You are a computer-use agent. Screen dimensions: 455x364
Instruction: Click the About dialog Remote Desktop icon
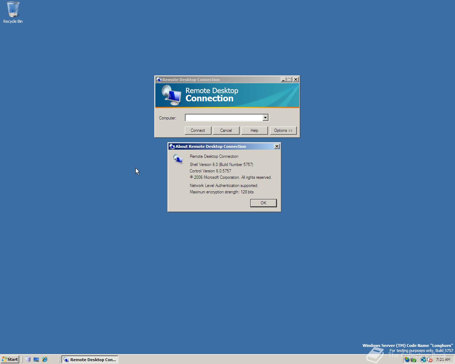pos(178,159)
